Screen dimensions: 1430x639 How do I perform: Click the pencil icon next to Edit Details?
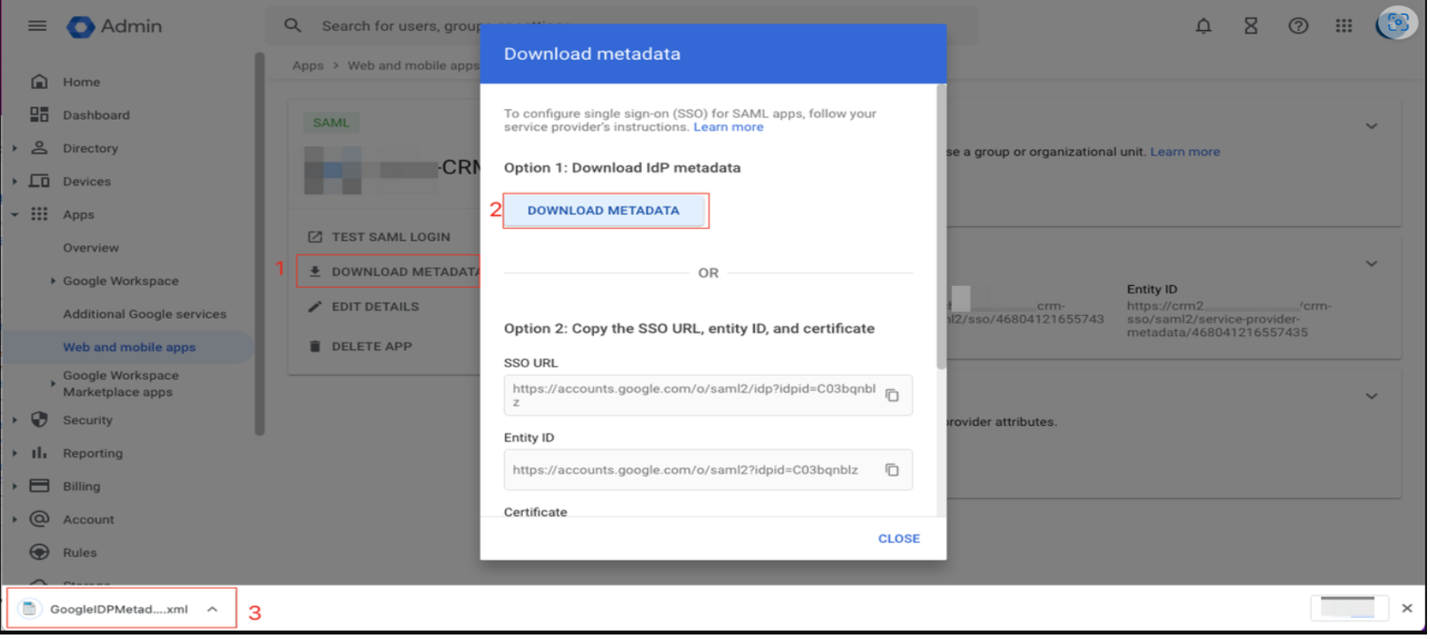(x=315, y=307)
